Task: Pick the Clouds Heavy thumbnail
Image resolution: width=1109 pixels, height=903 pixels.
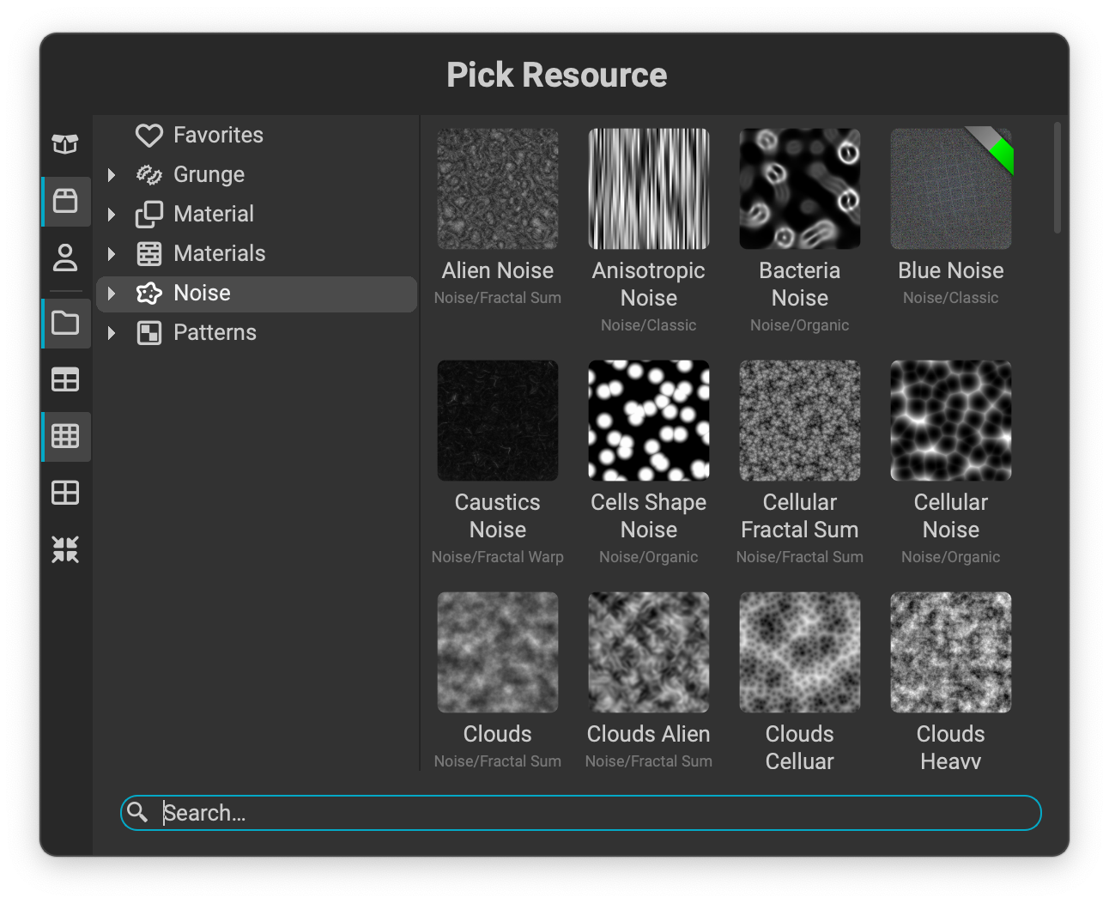Action: tap(951, 652)
